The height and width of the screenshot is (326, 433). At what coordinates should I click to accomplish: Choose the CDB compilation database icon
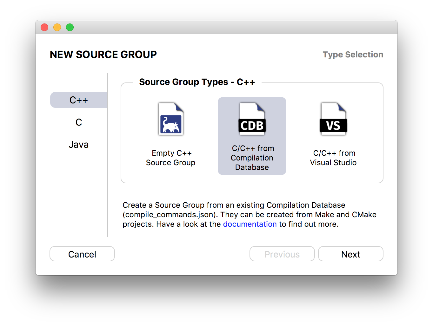[x=252, y=119]
